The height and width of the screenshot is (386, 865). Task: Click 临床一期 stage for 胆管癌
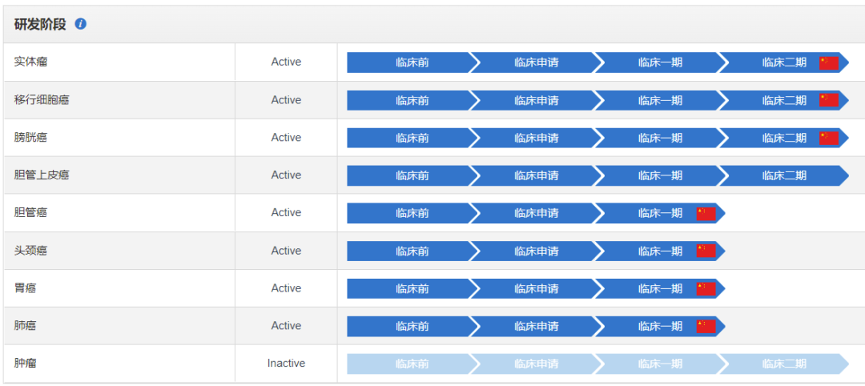[x=660, y=213]
